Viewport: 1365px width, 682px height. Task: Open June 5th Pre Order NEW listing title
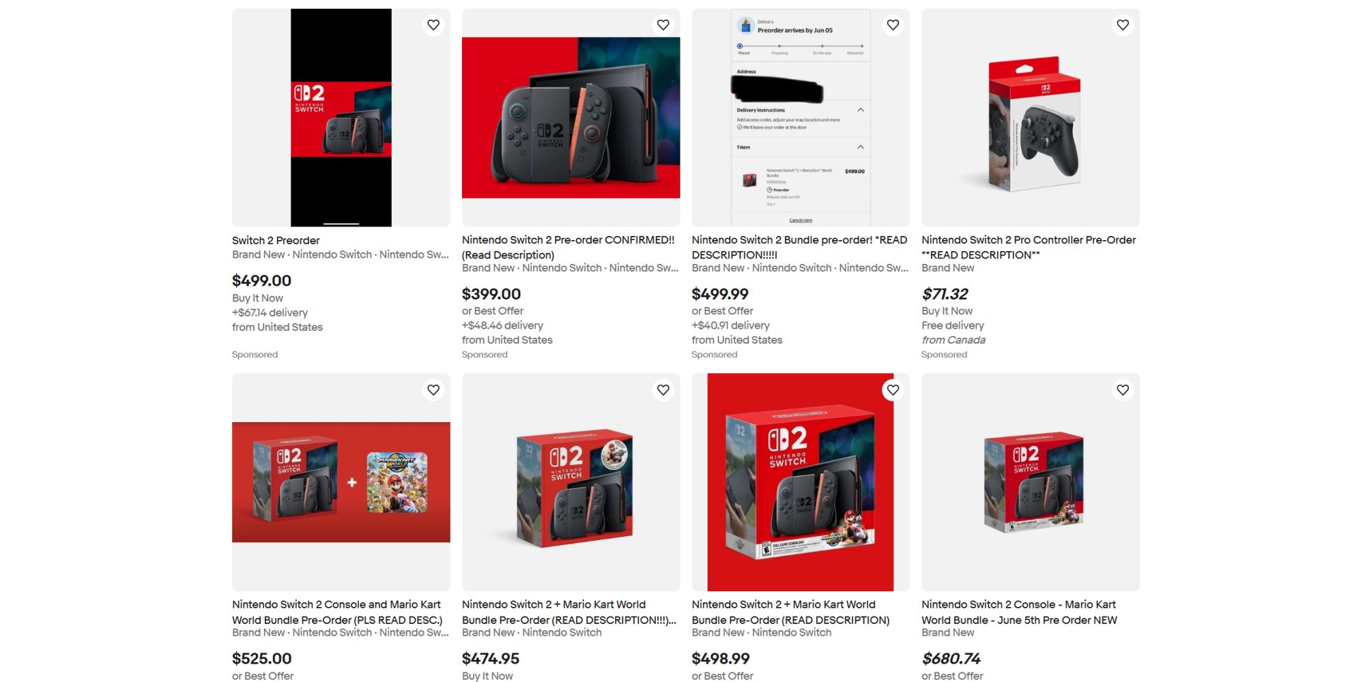point(1019,612)
